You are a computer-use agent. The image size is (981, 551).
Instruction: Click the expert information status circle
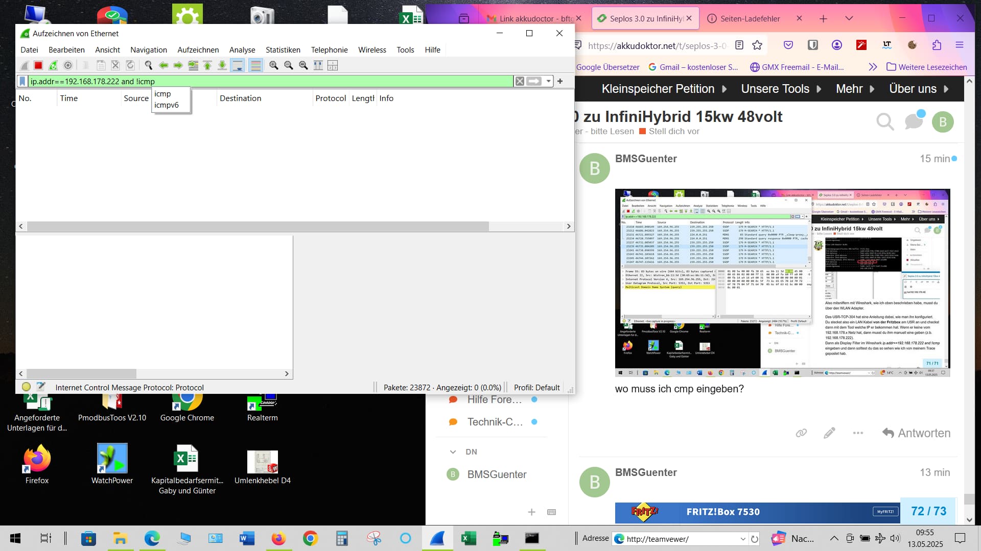[26, 387]
